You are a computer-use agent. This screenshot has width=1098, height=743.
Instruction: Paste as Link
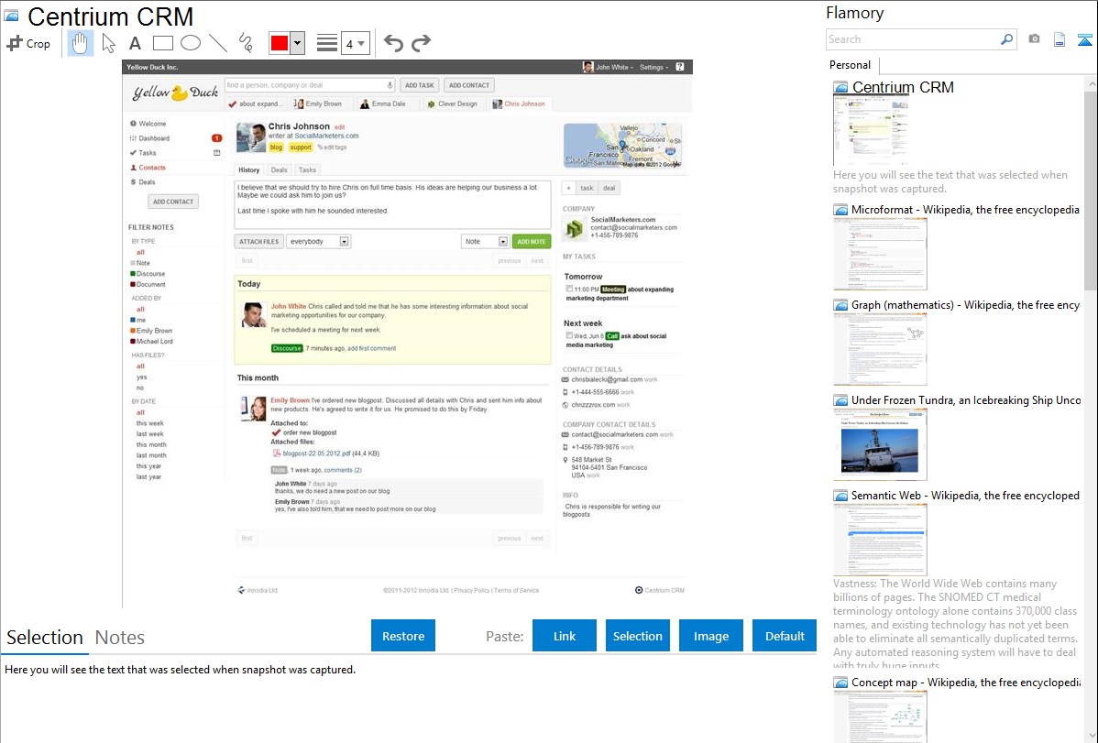coord(565,636)
